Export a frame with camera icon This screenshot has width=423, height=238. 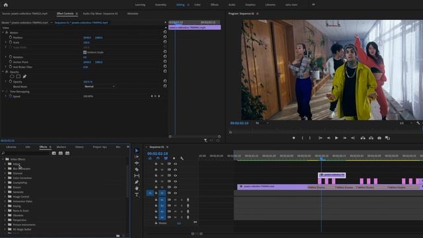379,138
